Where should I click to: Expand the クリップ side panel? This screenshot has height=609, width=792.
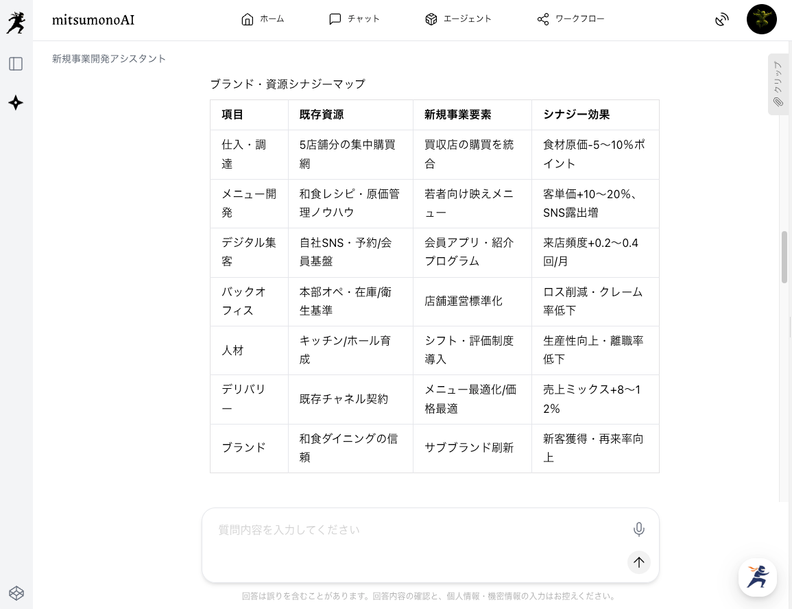778,84
